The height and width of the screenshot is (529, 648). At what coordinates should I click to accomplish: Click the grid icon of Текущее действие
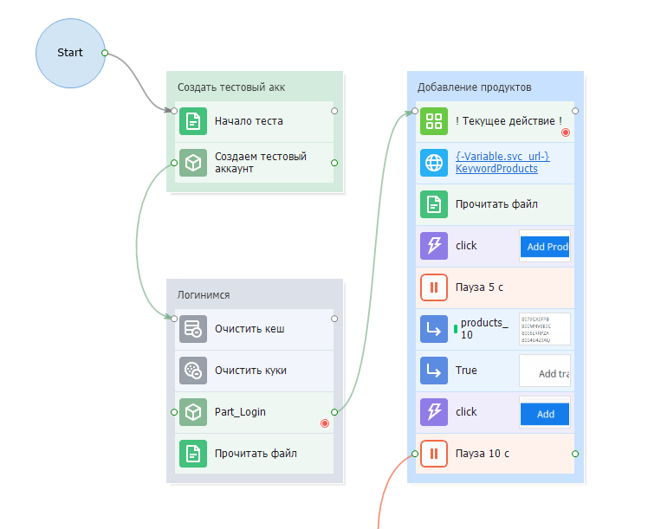[433, 121]
